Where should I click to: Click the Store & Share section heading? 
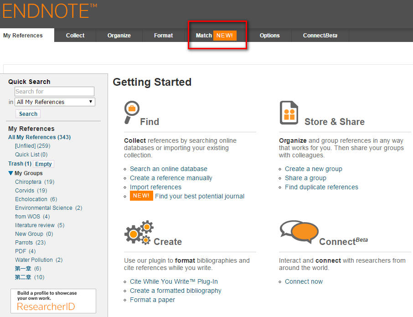coord(335,122)
